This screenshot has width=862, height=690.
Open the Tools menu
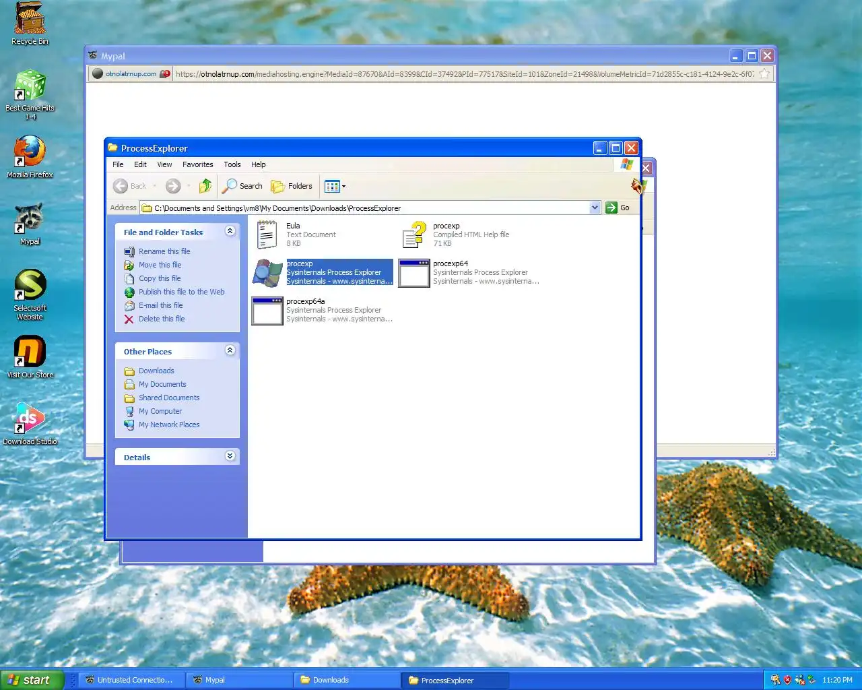pyautogui.click(x=232, y=164)
